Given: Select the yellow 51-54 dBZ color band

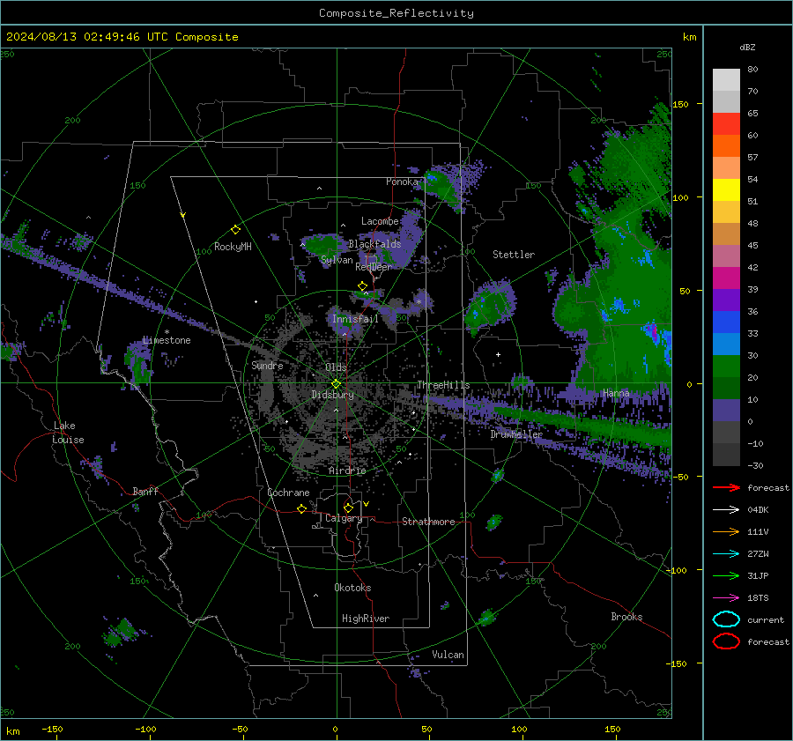Looking at the screenshot, I should click(x=726, y=190).
